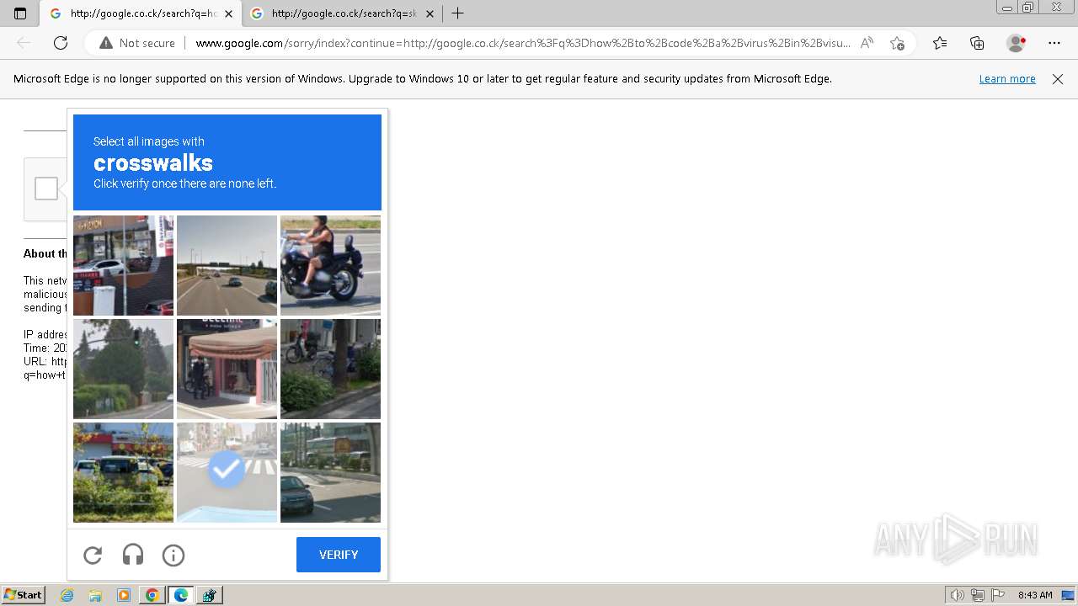Click 'Select all images with' text
This screenshot has width=1078, height=606.
pyautogui.click(x=149, y=141)
